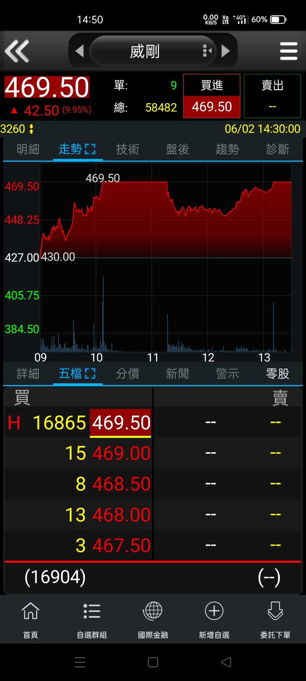
Task: Tap the 469.50 high label on chart
Action: (x=103, y=178)
